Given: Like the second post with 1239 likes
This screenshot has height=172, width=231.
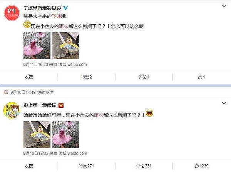Looking at the screenshot, I should (x=201, y=166).
